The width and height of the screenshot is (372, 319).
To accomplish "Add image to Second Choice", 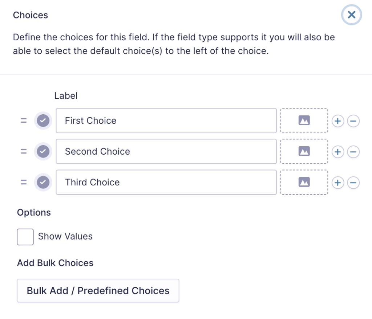I will tap(304, 151).
